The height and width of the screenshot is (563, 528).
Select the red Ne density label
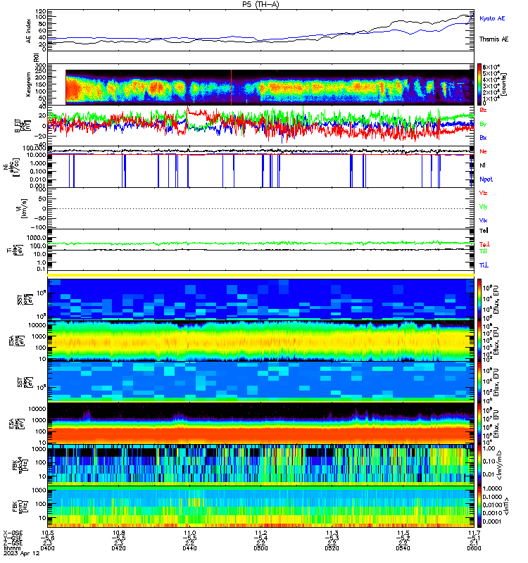(x=483, y=151)
